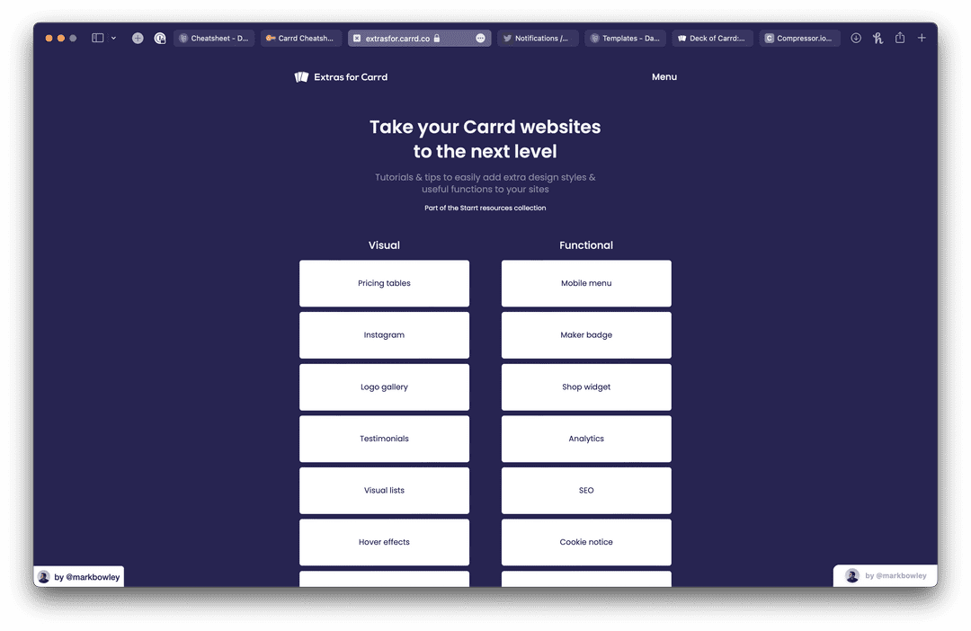Click the extrasfor.carrd.co address field
This screenshot has width=971, height=631.
[x=397, y=39]
